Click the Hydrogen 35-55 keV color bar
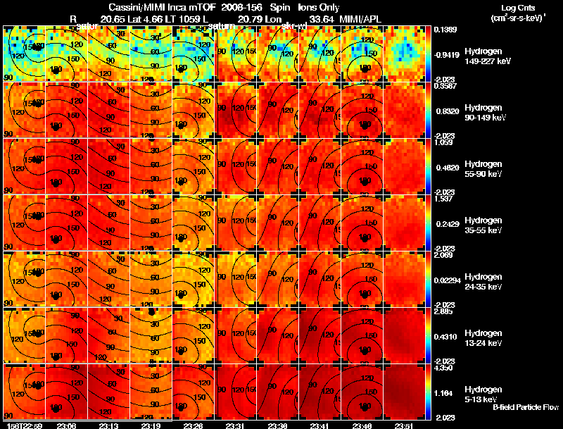 [x=428, y=223]
